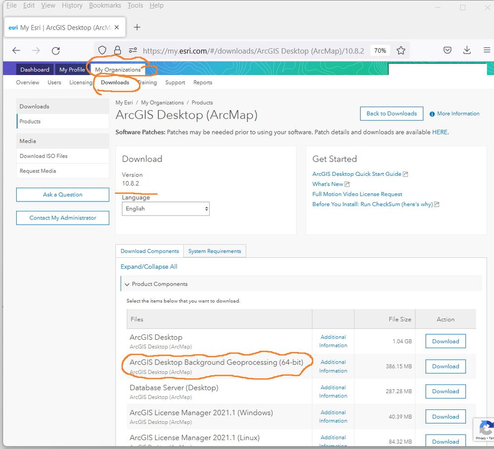The width and height of the screenshot is (494, 449).
Task: Open the Pocket save icon
Action: click(448, 50)
